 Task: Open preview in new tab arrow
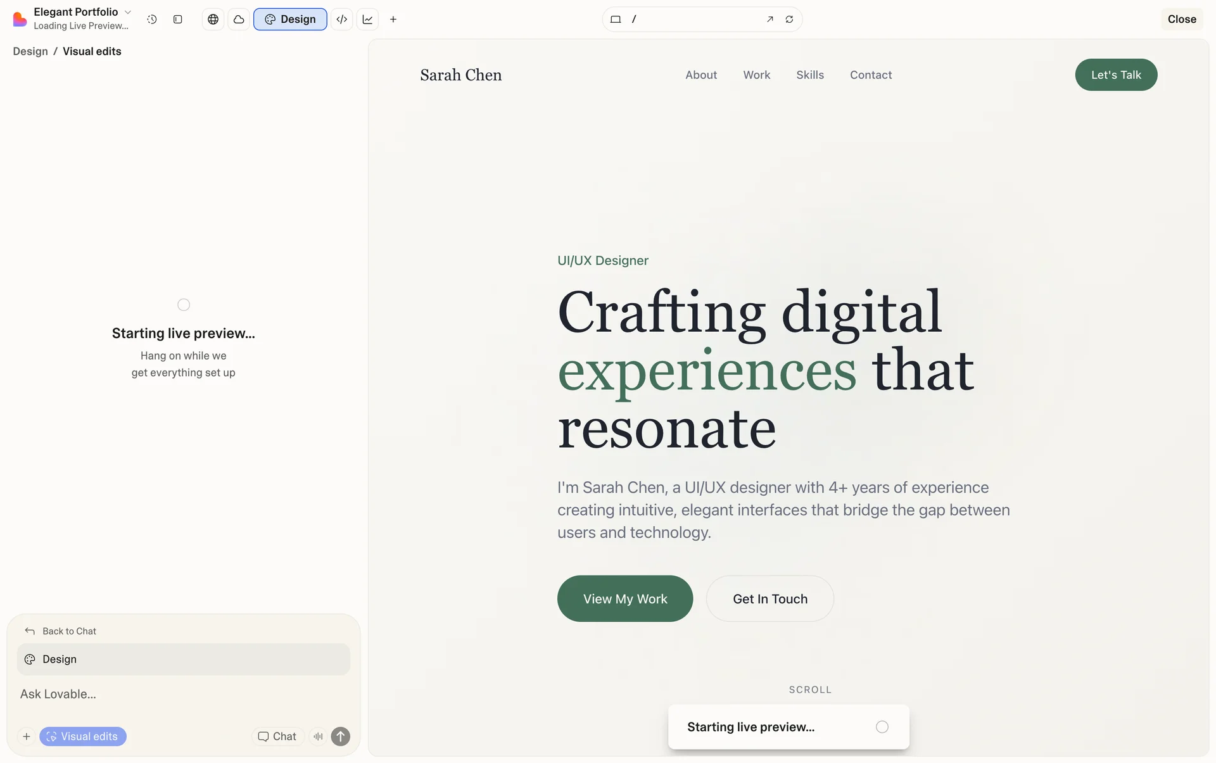click(770, 20)
